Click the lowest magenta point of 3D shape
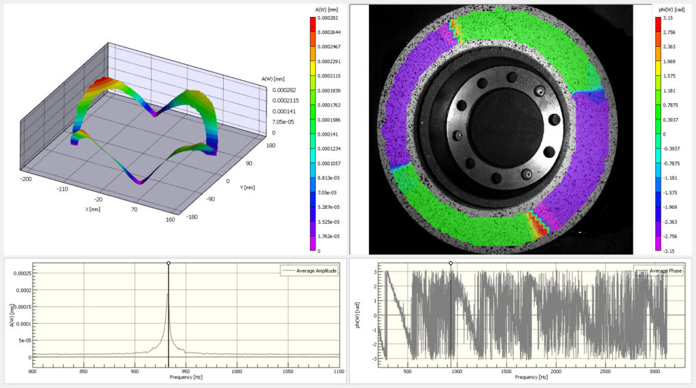This screenshot has height=388, width=696. click(x=140, y=182)
